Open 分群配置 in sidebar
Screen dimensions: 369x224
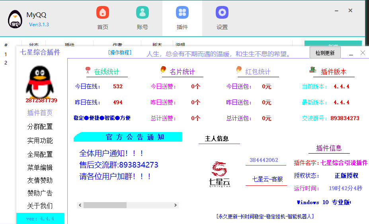point(40,127)
